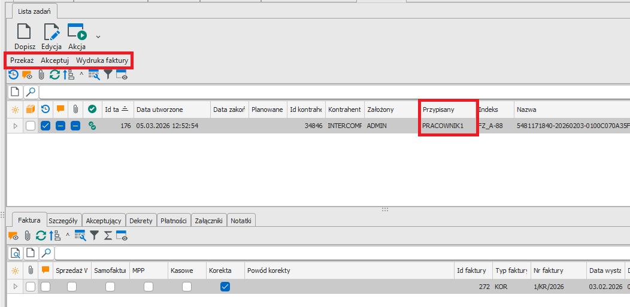Open the Edycja edit tool

click(52, 33)
